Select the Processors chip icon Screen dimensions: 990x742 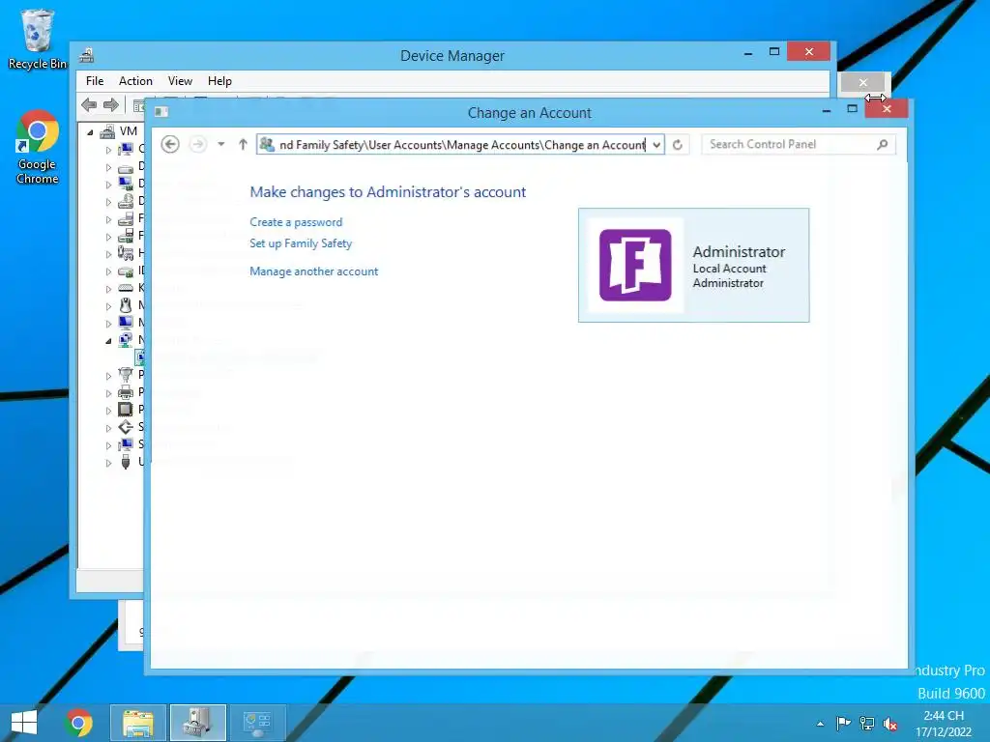coord(126,410)
